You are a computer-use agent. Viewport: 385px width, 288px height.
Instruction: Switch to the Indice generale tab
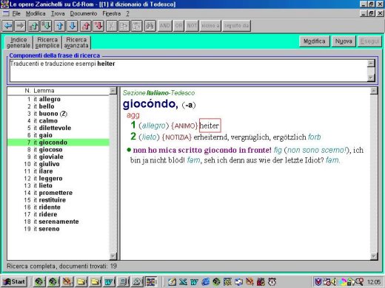19,43
